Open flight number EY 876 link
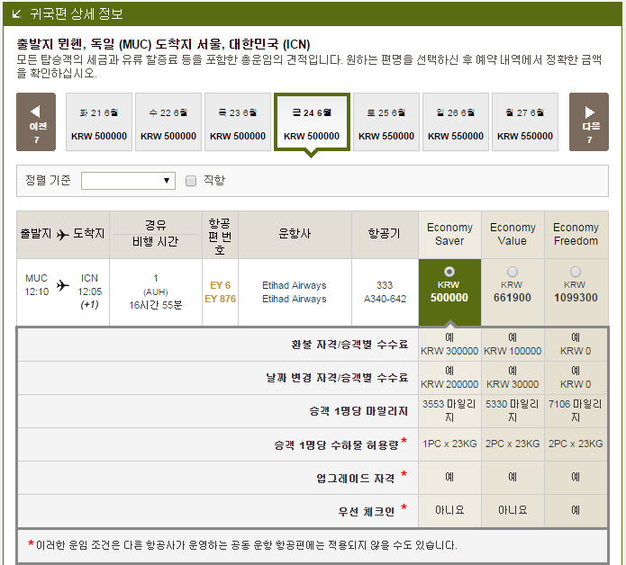 pos(221,299)
